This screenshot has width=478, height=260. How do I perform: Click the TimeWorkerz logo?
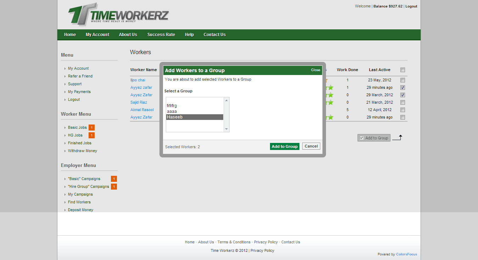tap(118, 15)
